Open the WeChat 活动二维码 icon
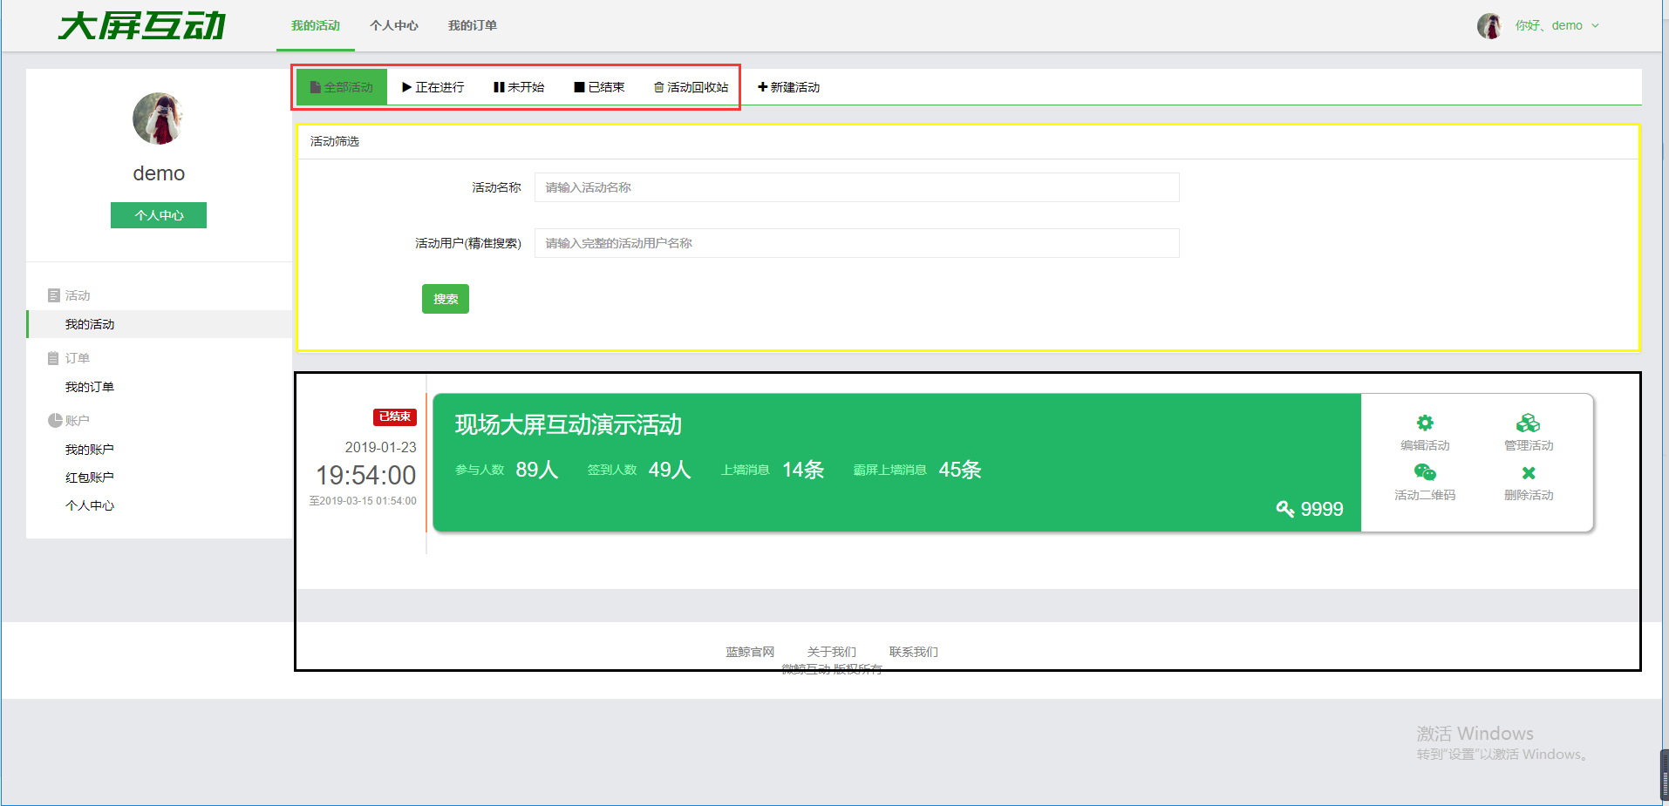 pyautogui.click(x=1425, y=473)
